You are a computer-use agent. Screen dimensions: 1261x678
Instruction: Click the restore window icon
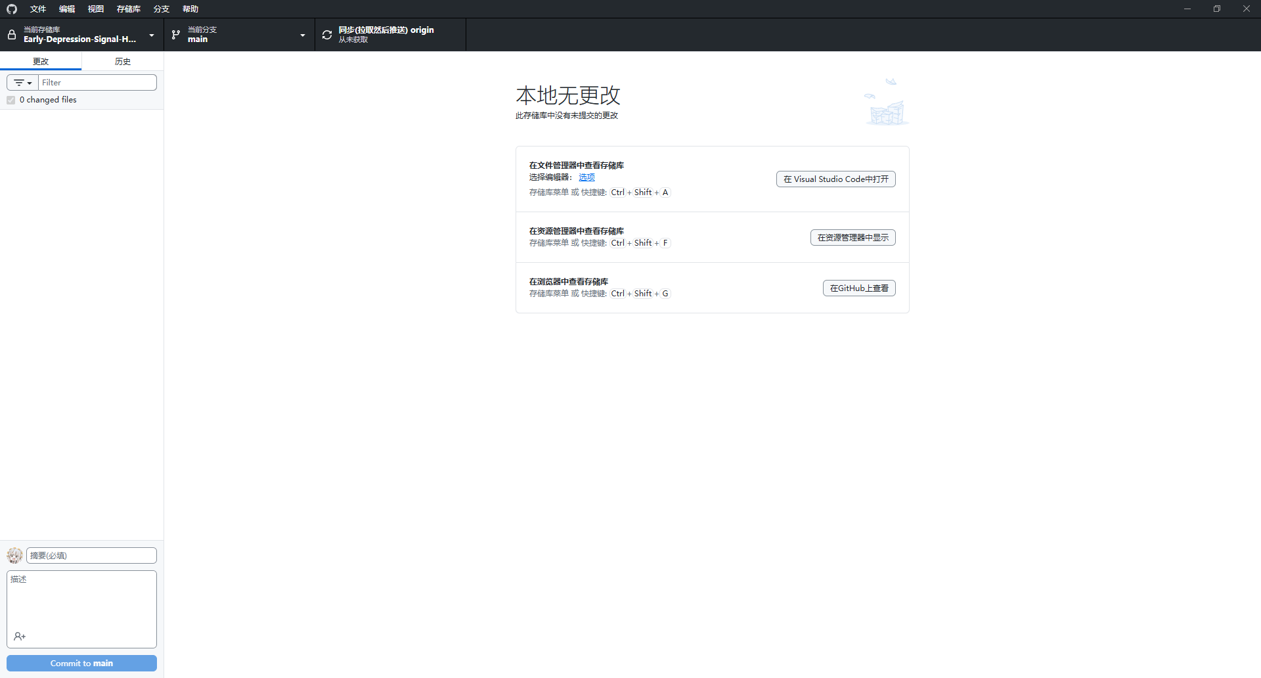(1216, 9)
